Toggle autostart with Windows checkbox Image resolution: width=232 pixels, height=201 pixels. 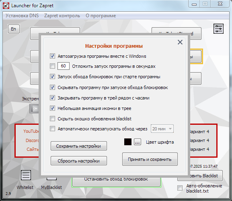tap(52, 56)
